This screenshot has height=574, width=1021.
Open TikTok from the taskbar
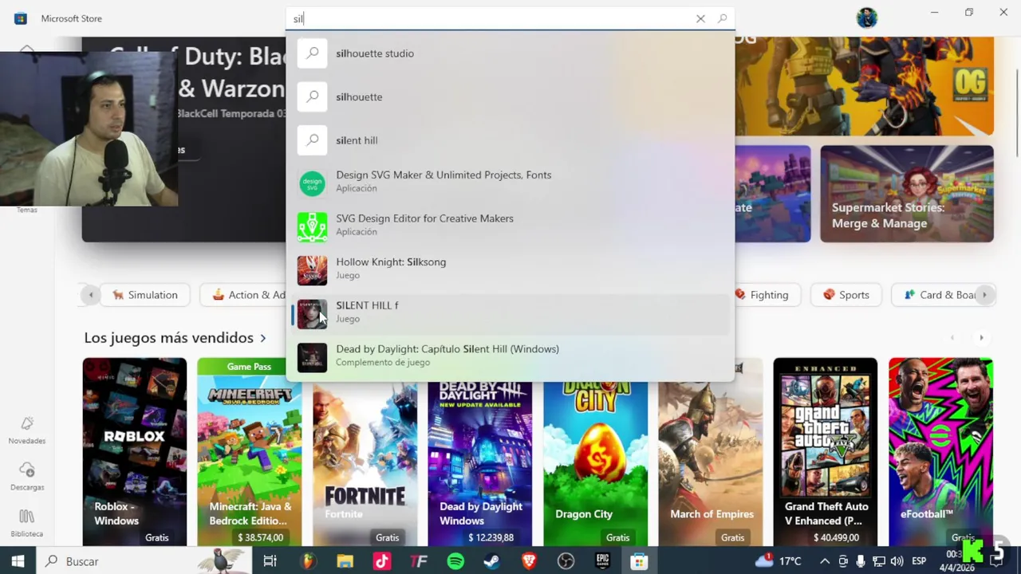click(381, 561)
